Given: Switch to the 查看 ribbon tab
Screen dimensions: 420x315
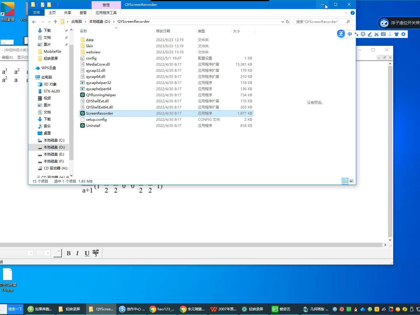Looking at the screenshot, I should [83, 13].
